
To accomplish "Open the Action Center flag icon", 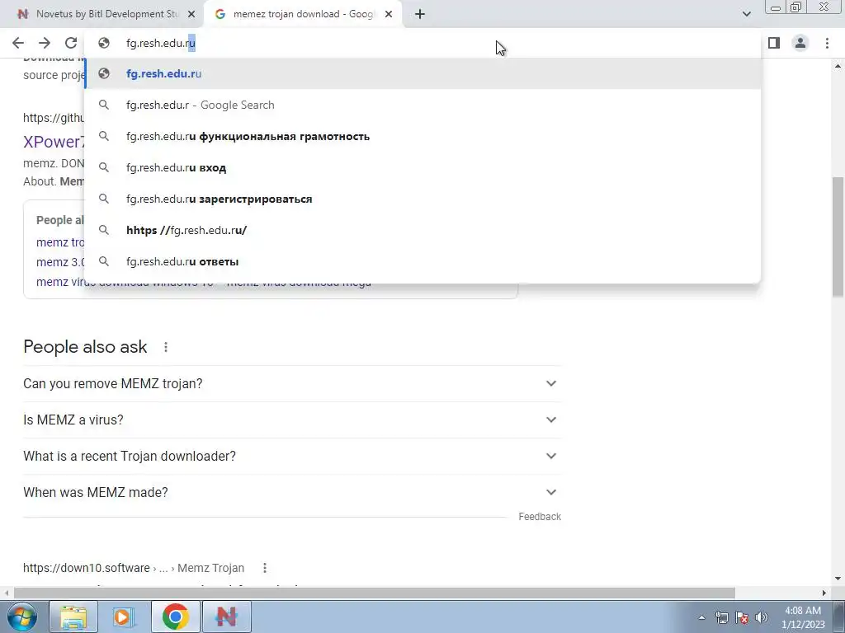I will tap(742, 617).
